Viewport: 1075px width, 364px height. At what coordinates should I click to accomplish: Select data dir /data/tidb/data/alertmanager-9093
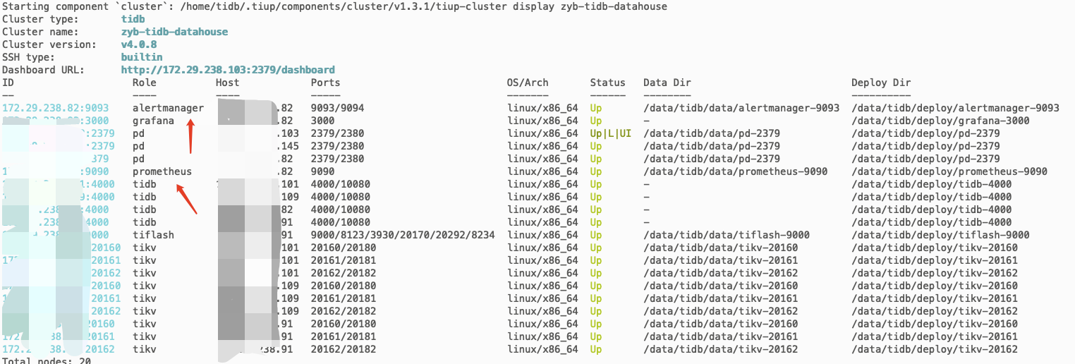(x=741, y=108)
